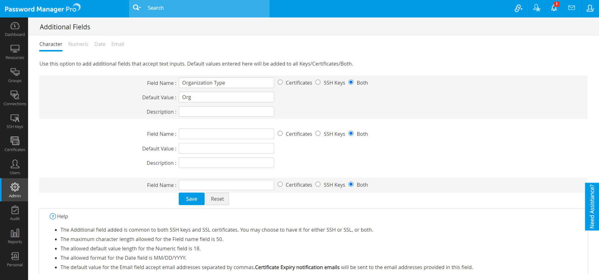
Task: Open the mail envelope icon
Action: tap(572, 8)
